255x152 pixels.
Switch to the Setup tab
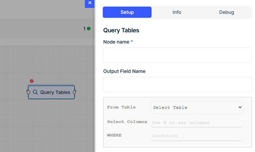pyautogui.click(x=127, y=12)
